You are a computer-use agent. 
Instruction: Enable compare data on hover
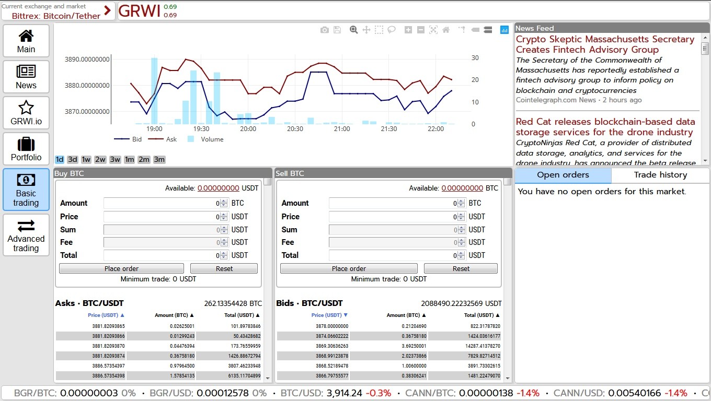(488, 30)
